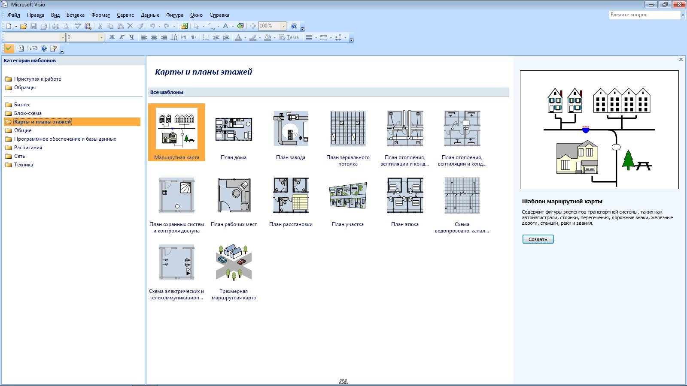Image resolution: width=687 pixels, height=386 pixels.
Task: Select Программное обеспечение и базы данных
Action: point(65,139)
